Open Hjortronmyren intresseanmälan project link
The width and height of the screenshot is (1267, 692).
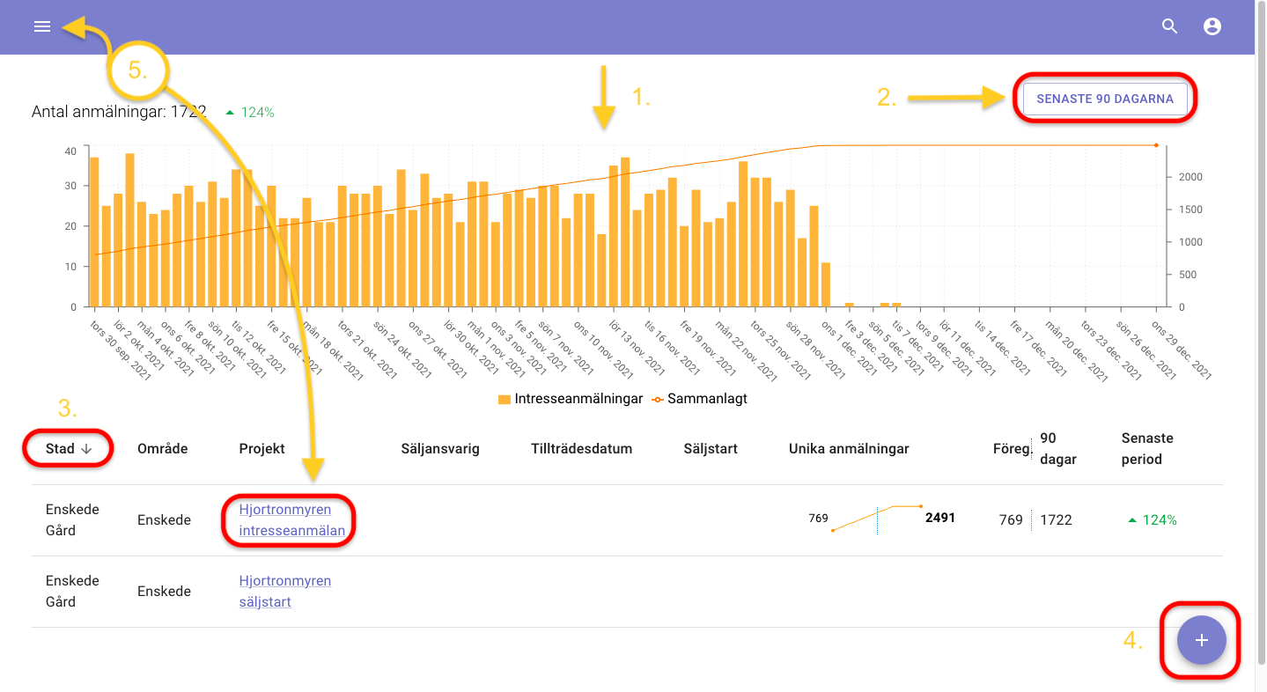coord(285,519)
